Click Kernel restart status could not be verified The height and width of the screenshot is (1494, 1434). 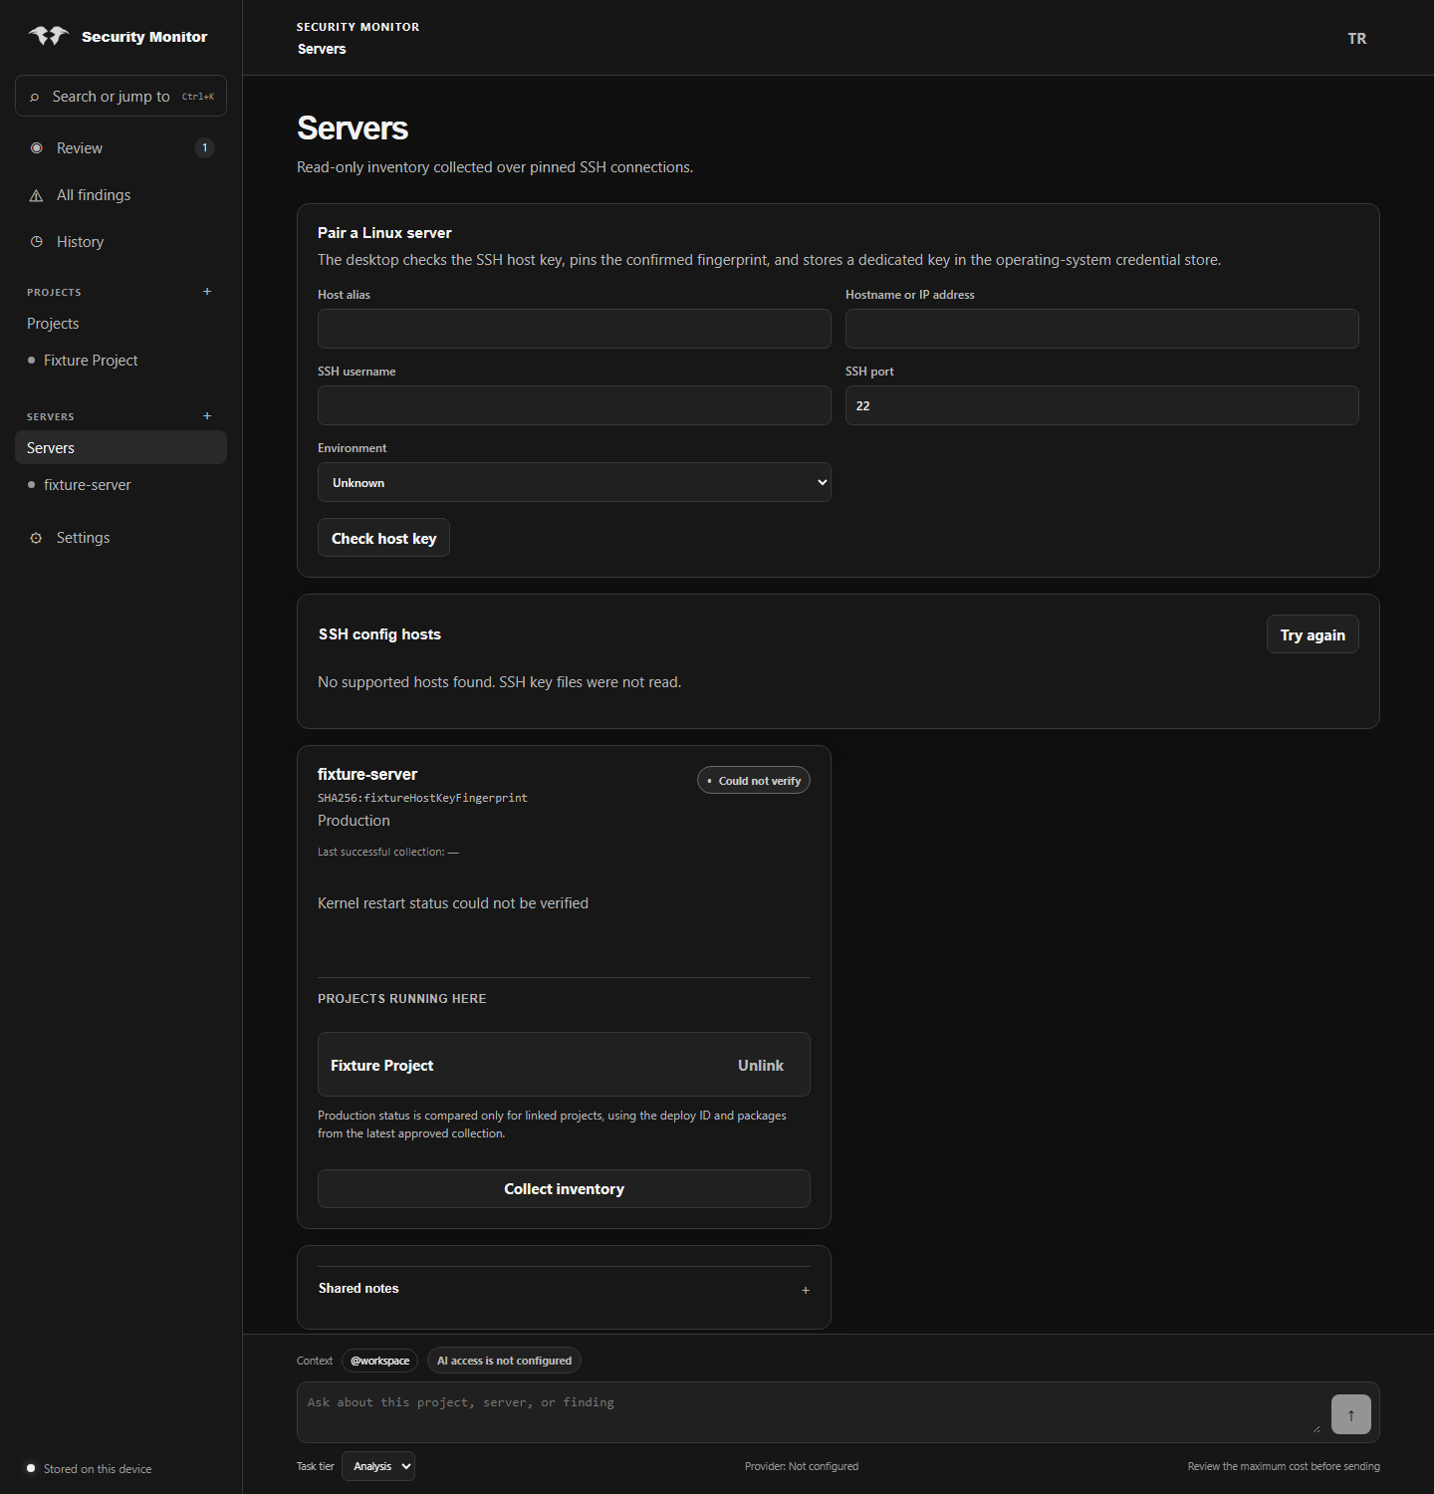[453, 903]
